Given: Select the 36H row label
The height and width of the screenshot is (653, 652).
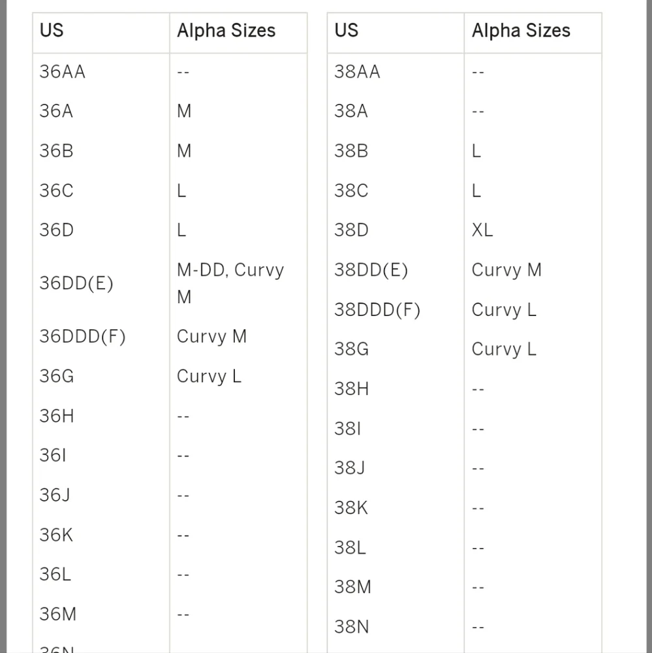Looking at the screenshot, I should tap(57, 416).
